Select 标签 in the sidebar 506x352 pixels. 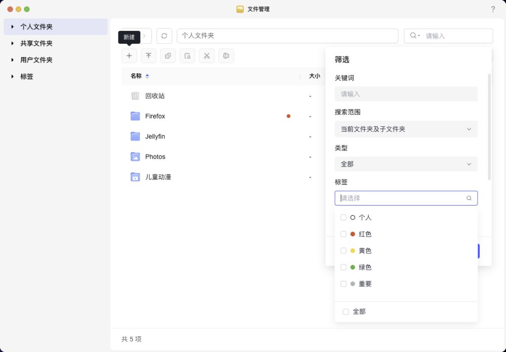click(27, 77)
